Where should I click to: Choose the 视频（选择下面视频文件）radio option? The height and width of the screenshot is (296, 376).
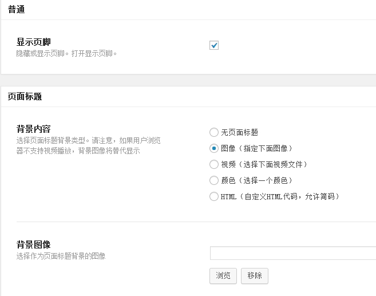[x=214, y=164]
